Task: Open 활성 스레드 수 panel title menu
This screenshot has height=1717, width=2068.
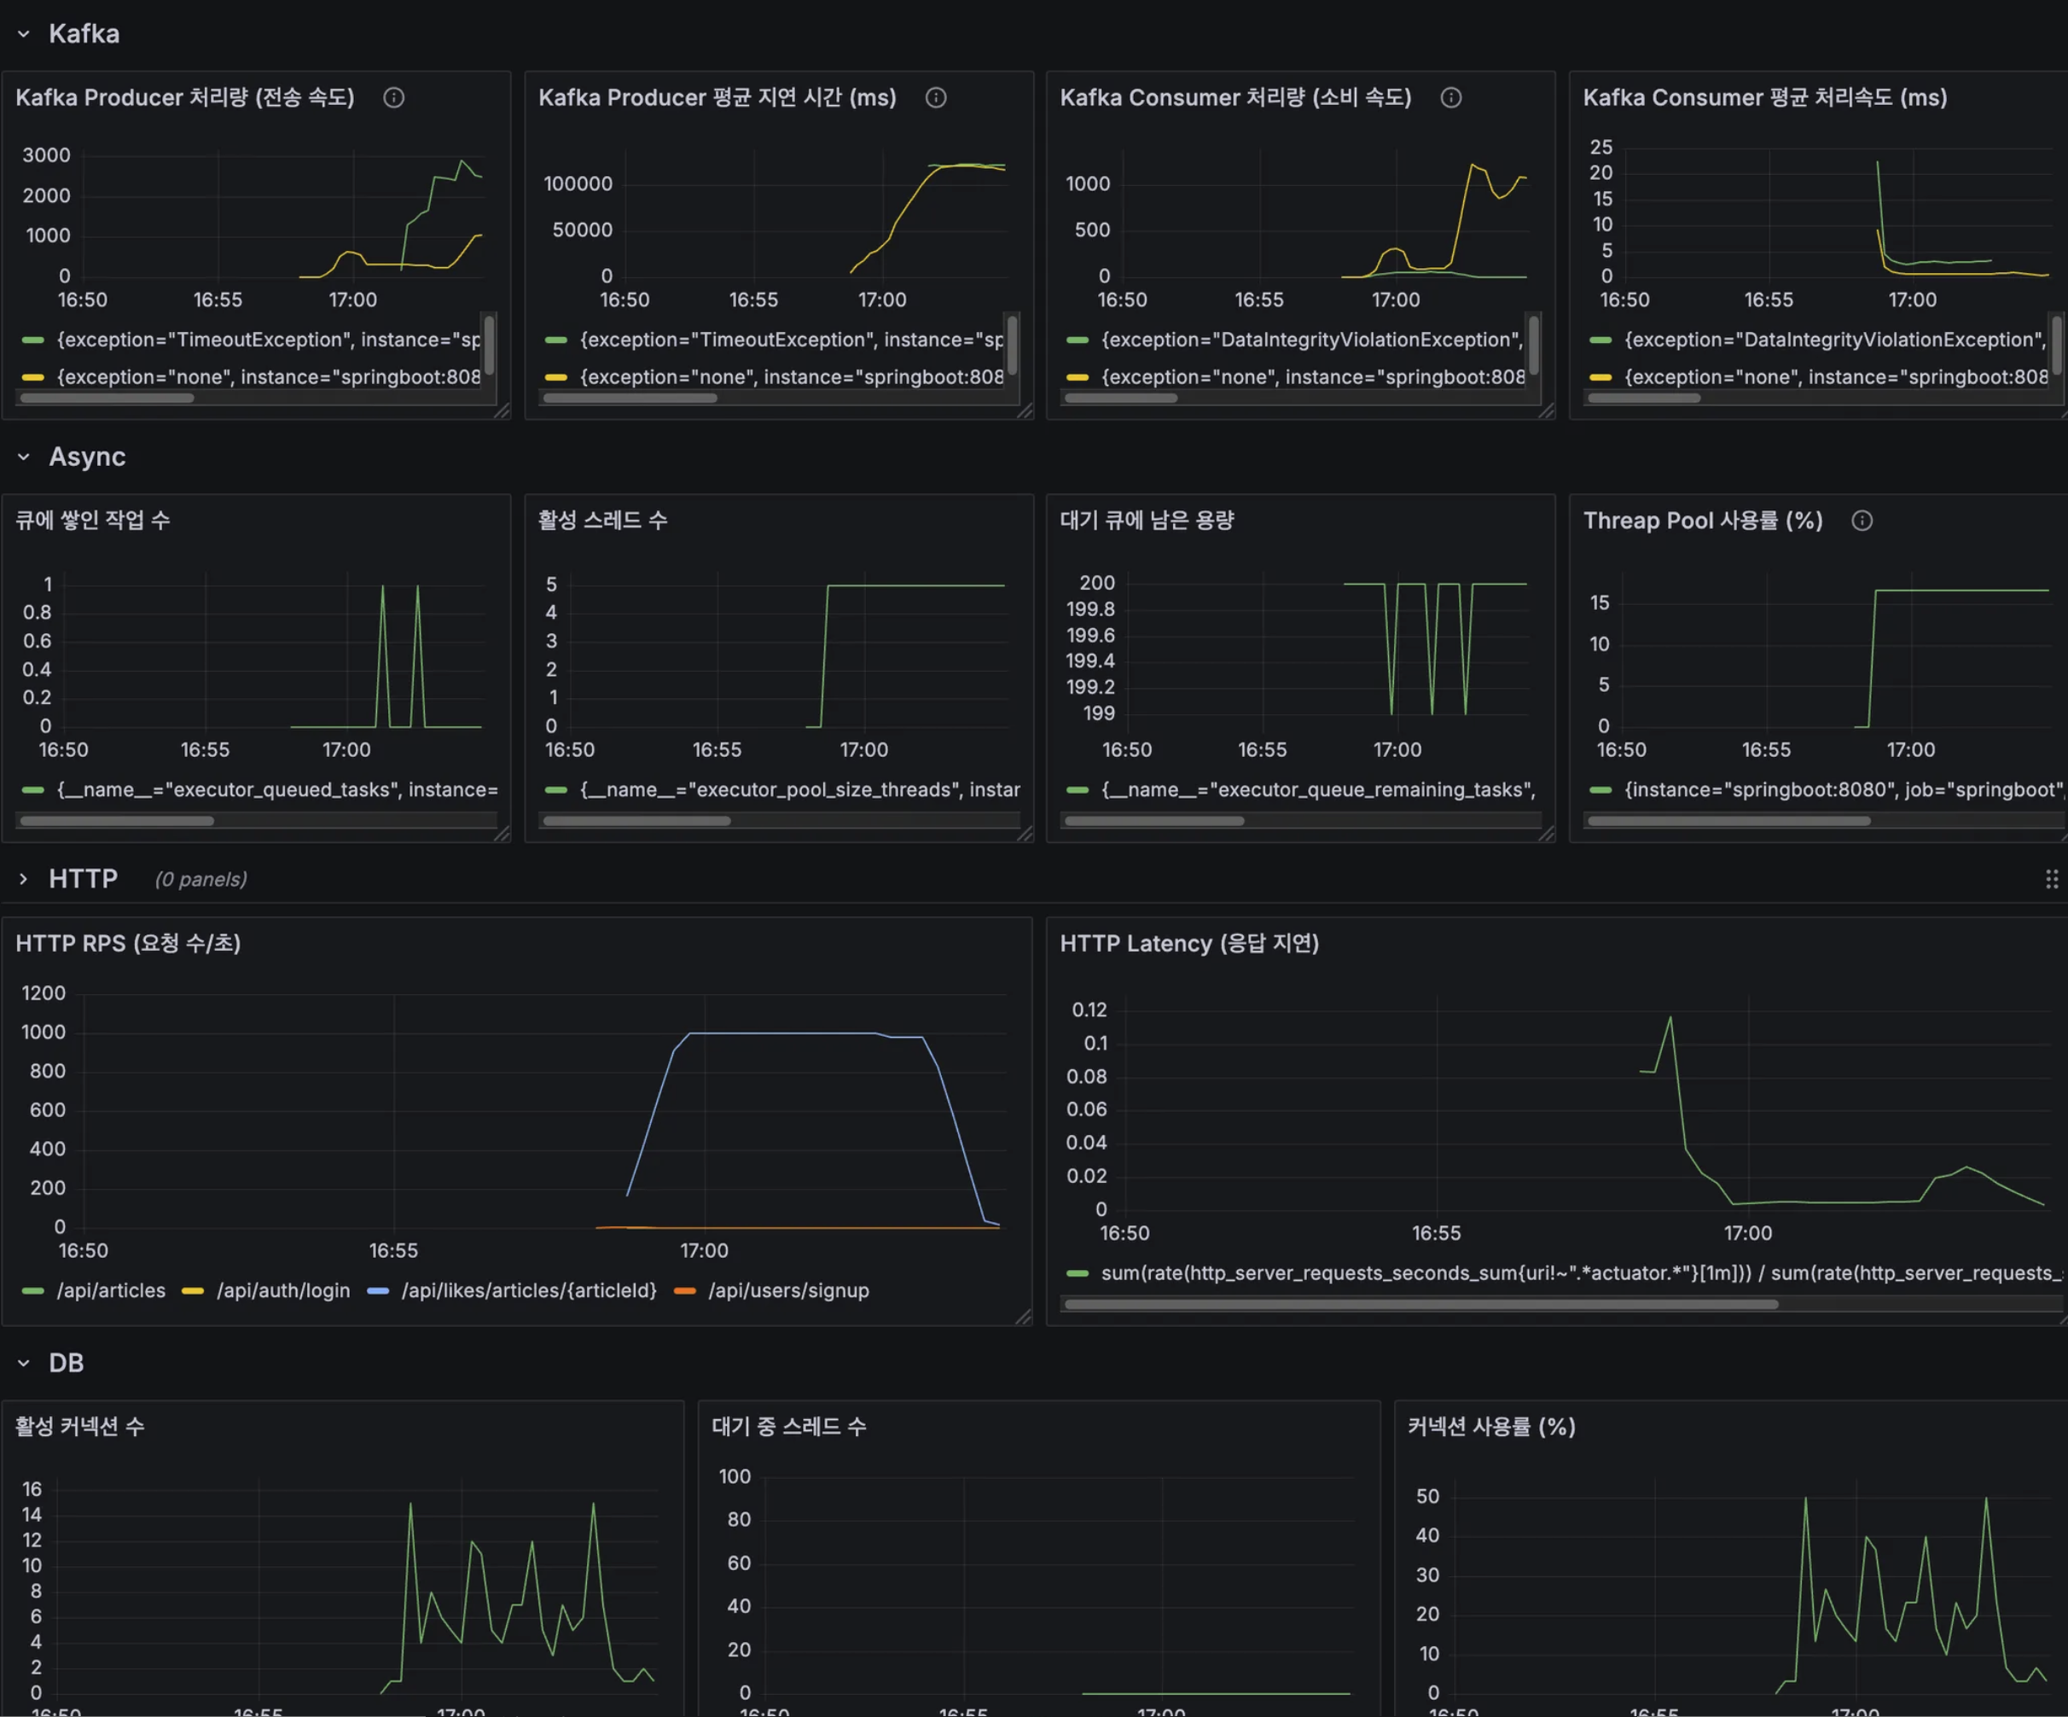Action: click(602, 520)
